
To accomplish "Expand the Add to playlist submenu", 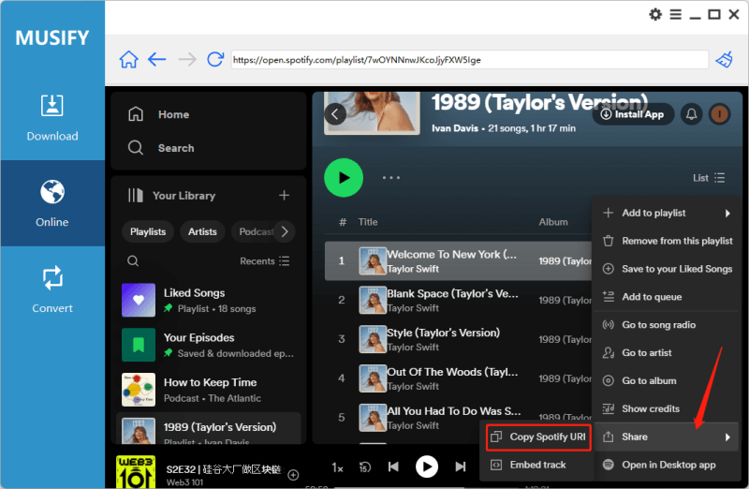I will coord(666,213).
